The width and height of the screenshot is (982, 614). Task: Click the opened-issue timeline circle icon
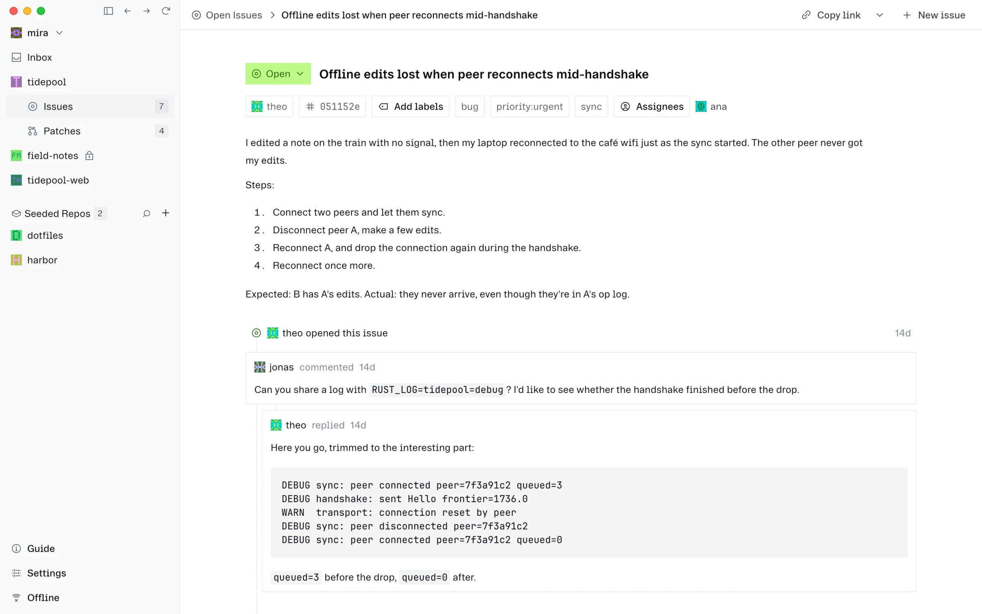pyautogui.click(x=256, y=333)
